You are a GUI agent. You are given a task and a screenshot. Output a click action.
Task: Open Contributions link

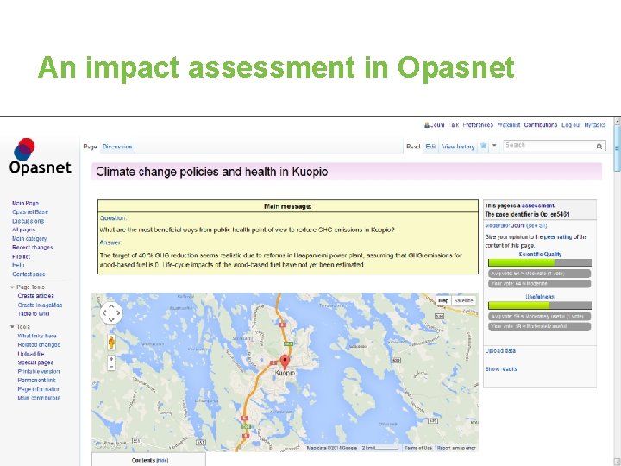coord(541,125)
